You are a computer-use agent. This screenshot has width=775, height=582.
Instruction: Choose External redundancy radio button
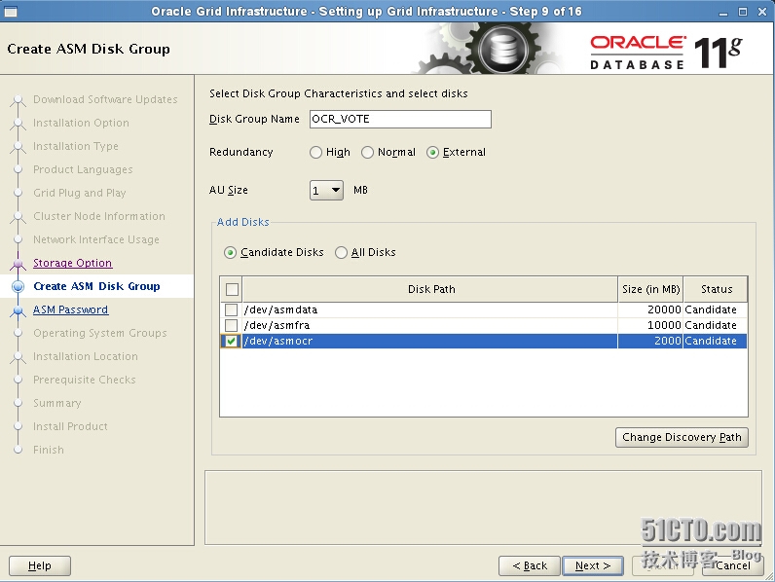click(432, 152)
